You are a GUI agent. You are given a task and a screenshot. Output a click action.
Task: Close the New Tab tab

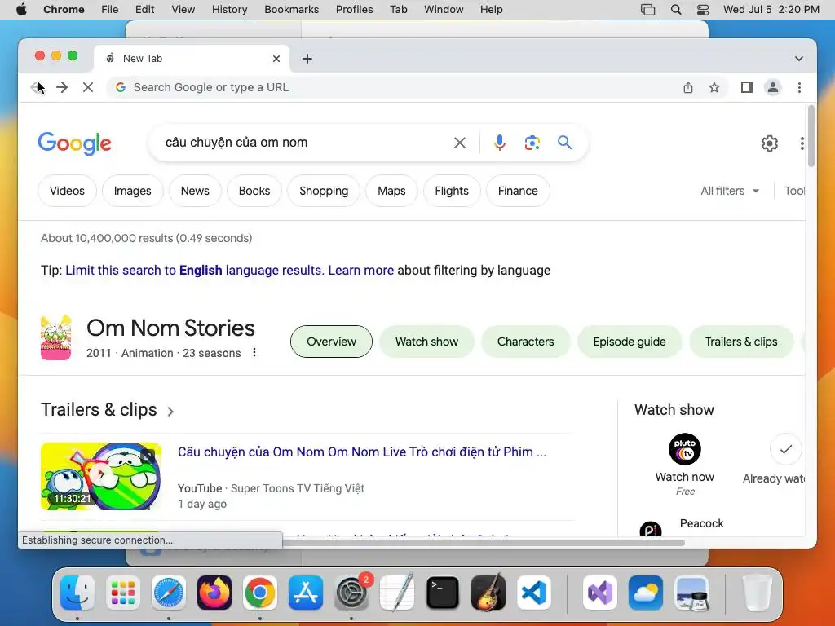click(x=276, y=59)
